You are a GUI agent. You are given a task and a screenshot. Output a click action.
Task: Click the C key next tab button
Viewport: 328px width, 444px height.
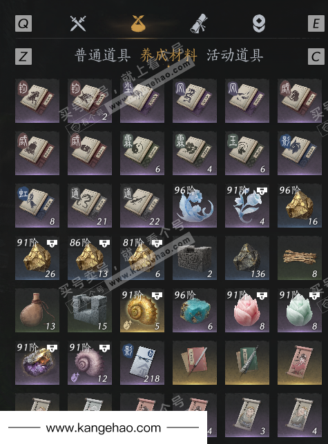point(316,57)
